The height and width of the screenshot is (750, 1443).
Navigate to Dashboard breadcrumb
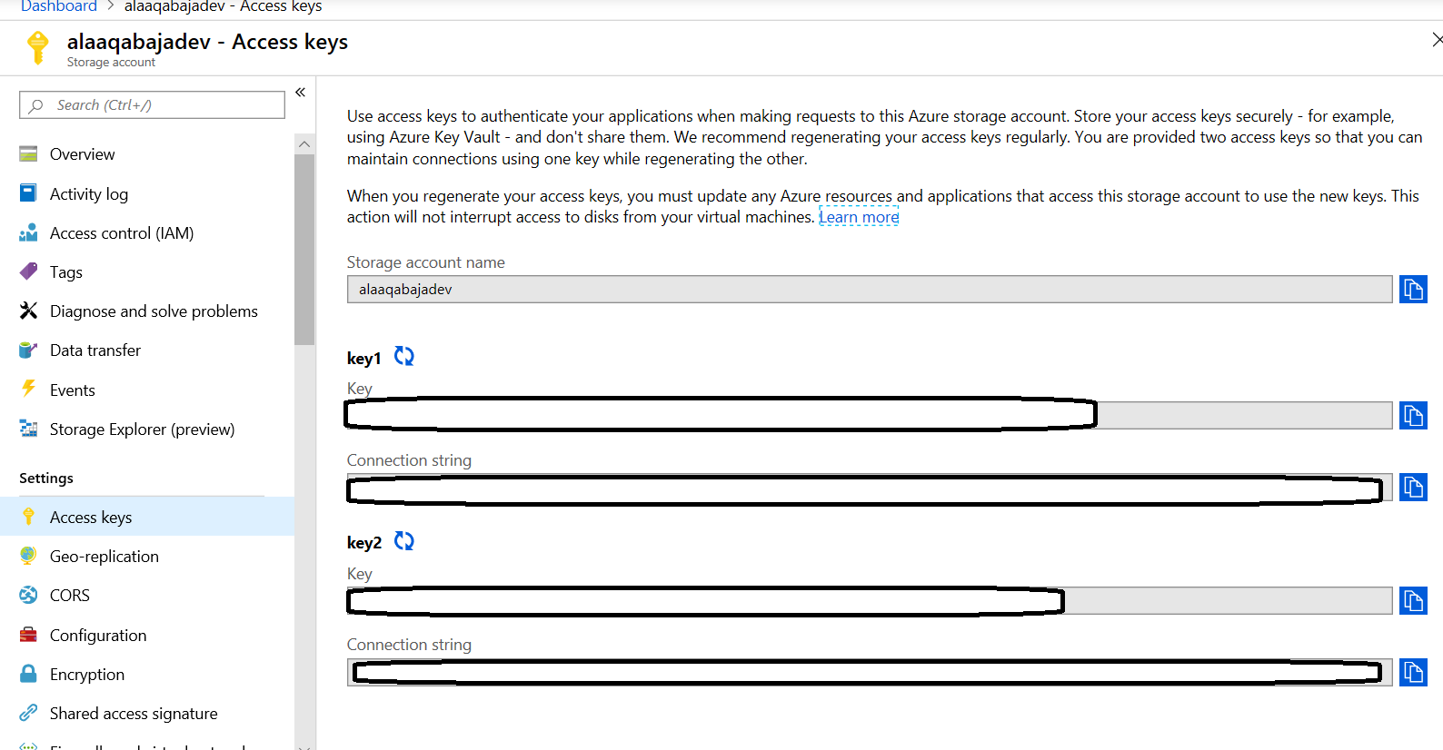tap(58, 7)
